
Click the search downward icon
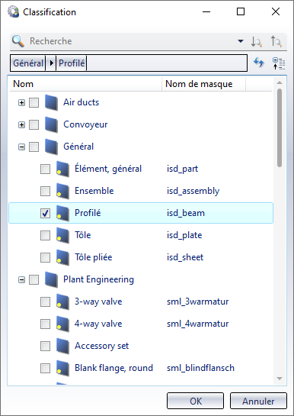coord(257,42)
